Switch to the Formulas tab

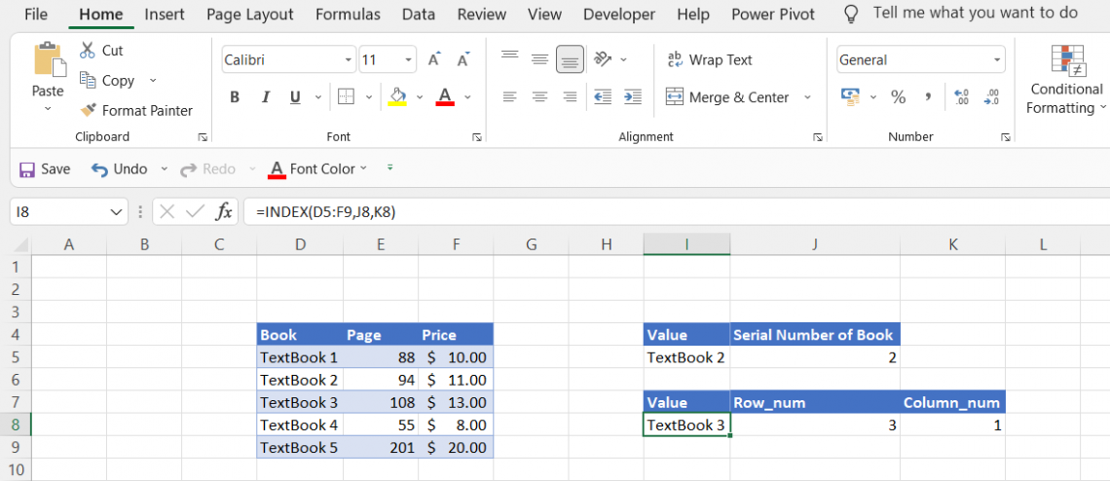point(348,15)
